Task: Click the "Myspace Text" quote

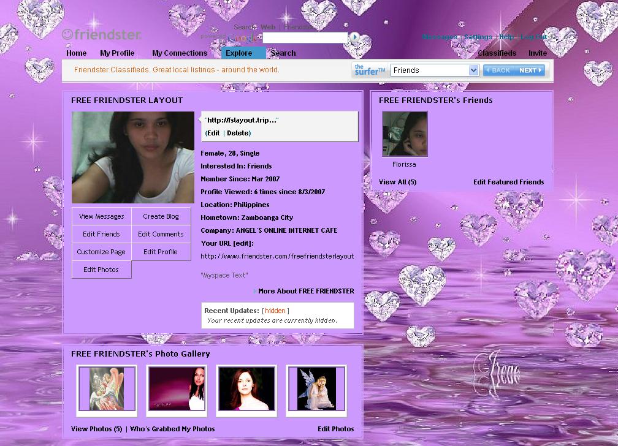Action: (224, 276)
